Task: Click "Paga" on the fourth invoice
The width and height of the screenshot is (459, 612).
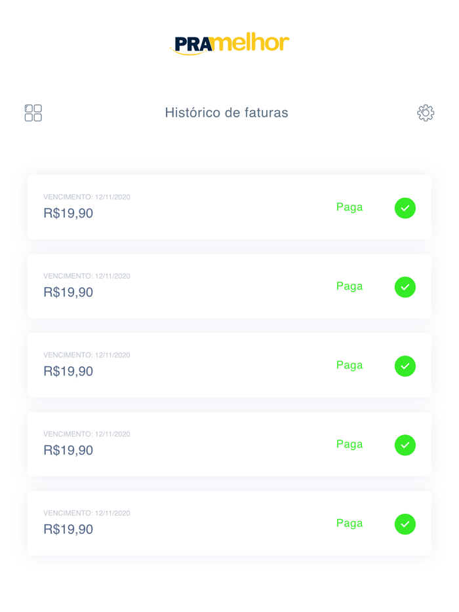Action: (x=349, y=444)
